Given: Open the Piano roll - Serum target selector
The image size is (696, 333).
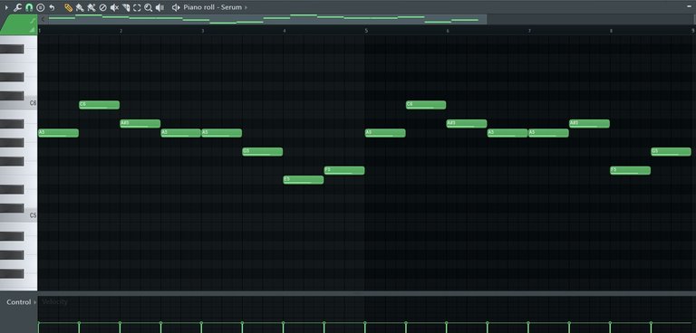Looking at the screenshot, I should click(213, 7).
